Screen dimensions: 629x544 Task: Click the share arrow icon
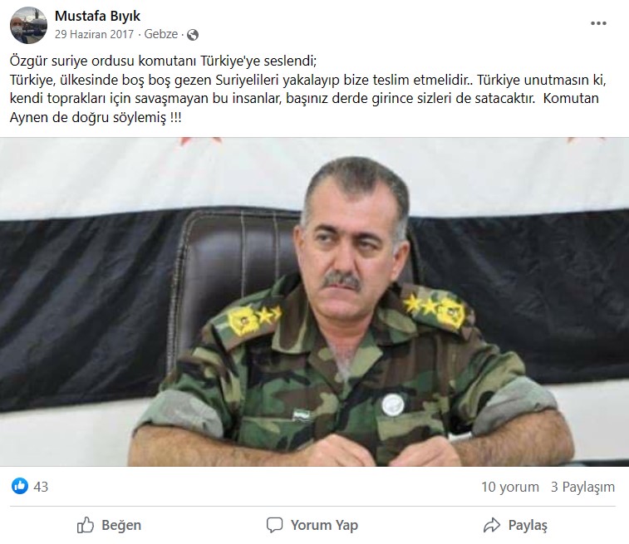491,525
